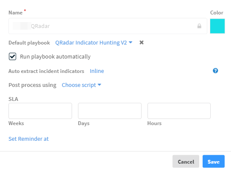Click the arrow next to Choose script
This screenshot has height=170, width=231.
pyautogui.click(x=100, y=85)
